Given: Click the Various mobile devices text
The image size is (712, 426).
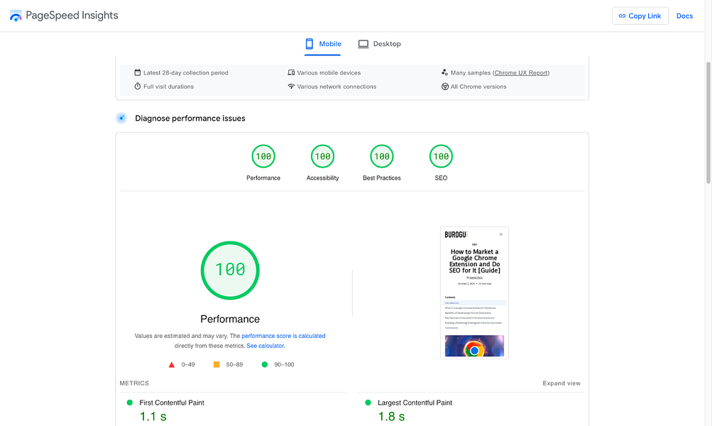Looking at the screenshot, I should (x=329, y=72).
